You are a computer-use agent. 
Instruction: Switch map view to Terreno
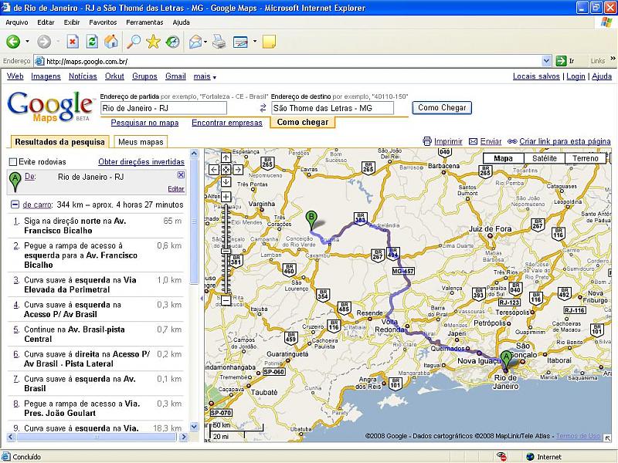(x=586, y=158)
